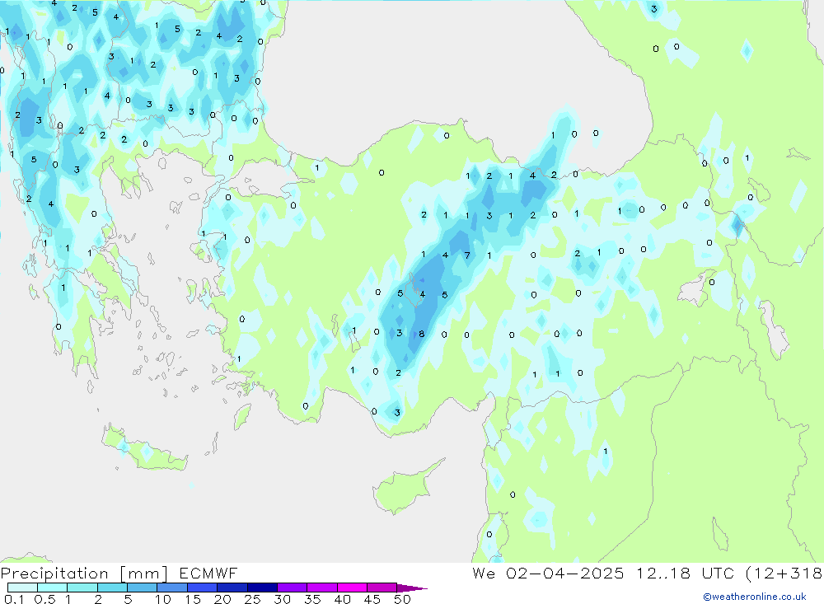Click the 'ECMWF' model label
This screenshot has width=824, height=604.
click(208, 574)
